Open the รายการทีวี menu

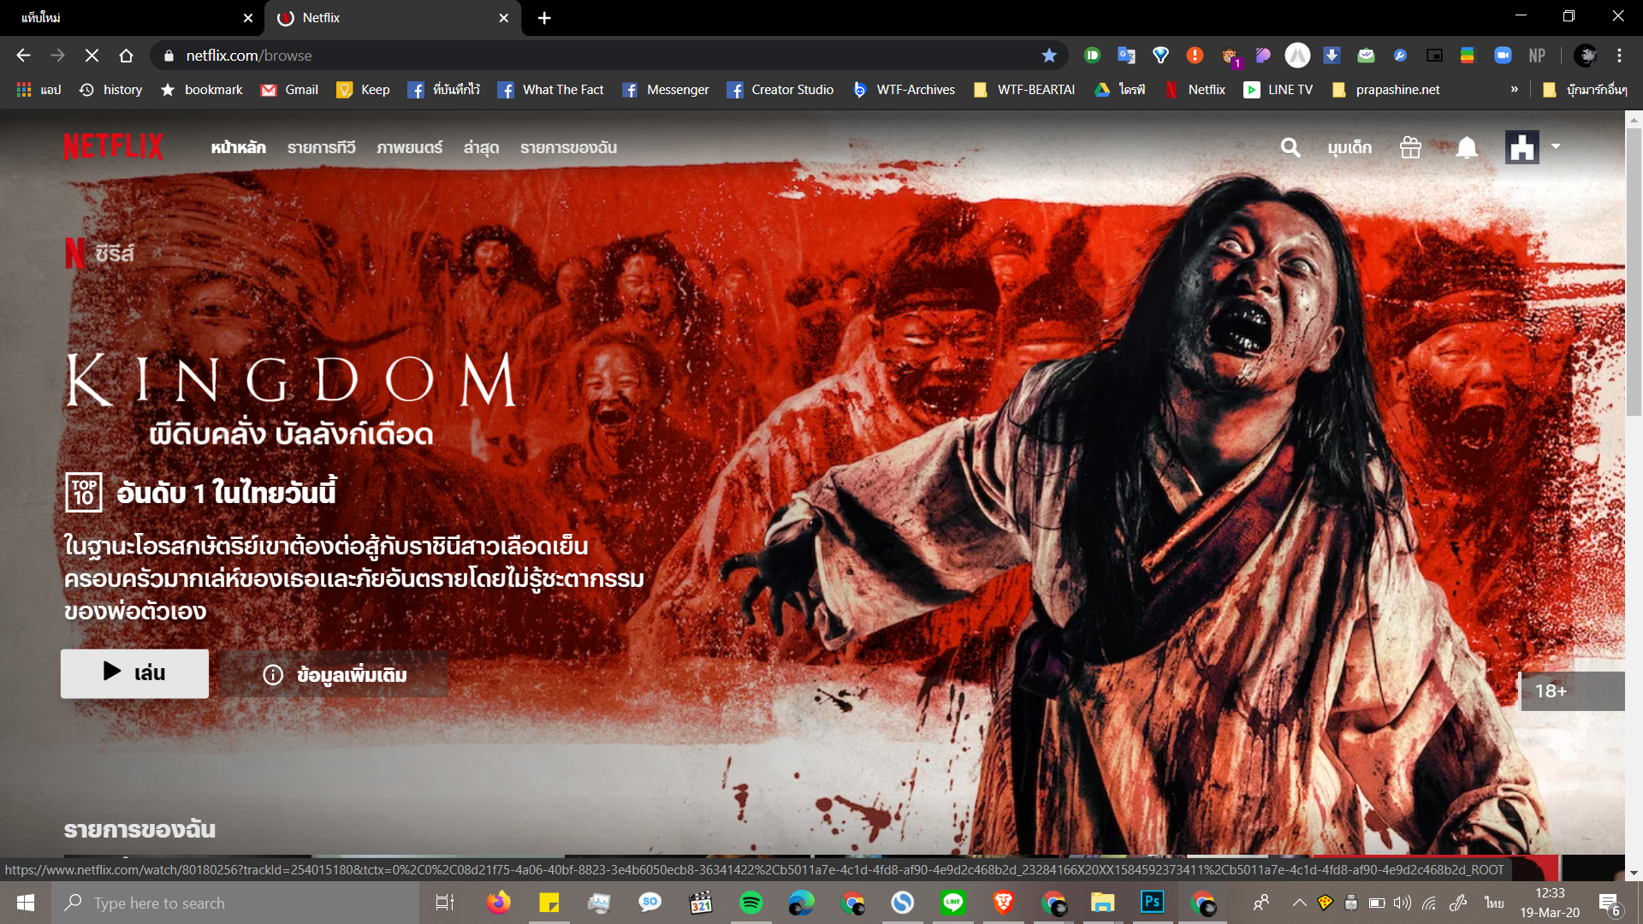pyautogui.click(x=321, y=148)
